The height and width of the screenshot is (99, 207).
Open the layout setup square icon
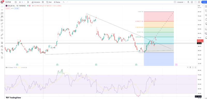pos(175,2)
